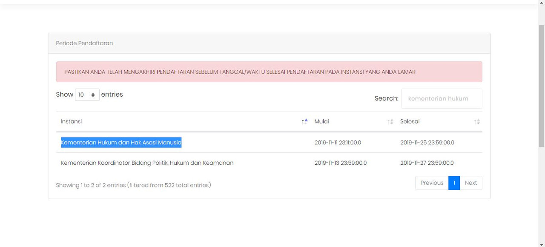
Task: Select Kementerian Hukum dan Hak Asasi Manusia row
Action: point(269,143)
